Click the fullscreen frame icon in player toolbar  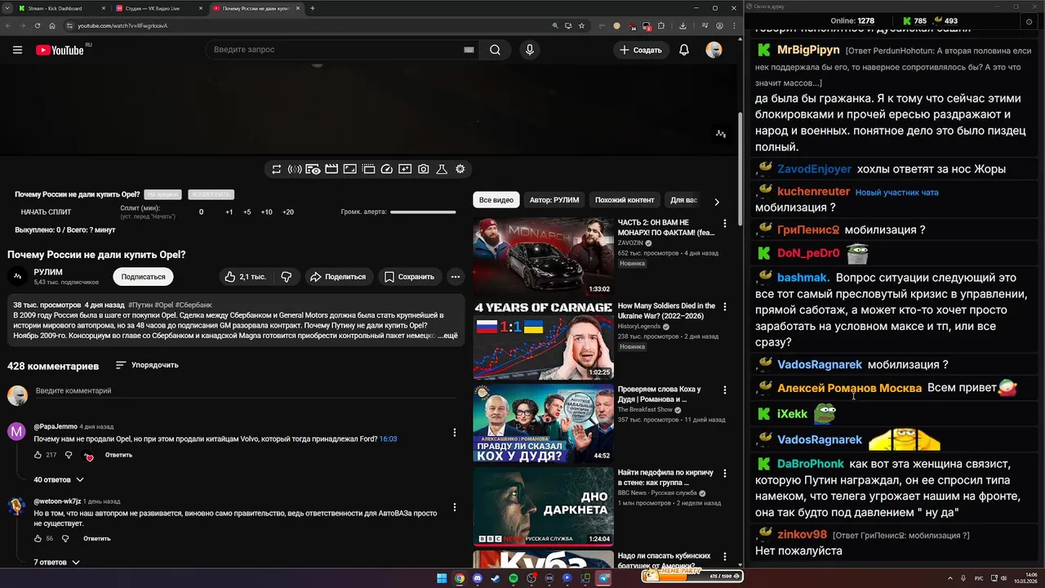point(349,169)
